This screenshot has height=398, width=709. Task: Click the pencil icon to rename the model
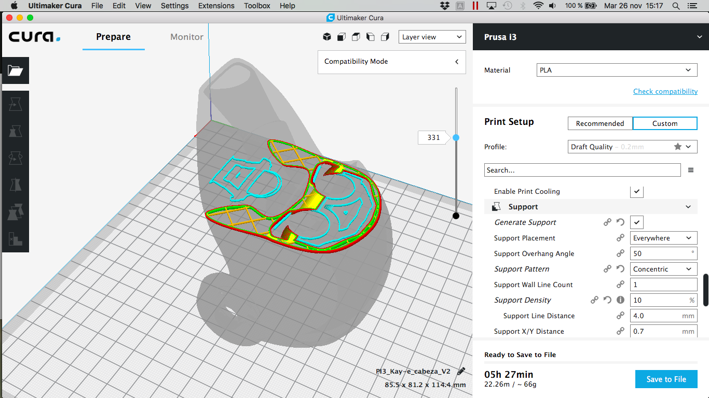(x=461, y=371)
